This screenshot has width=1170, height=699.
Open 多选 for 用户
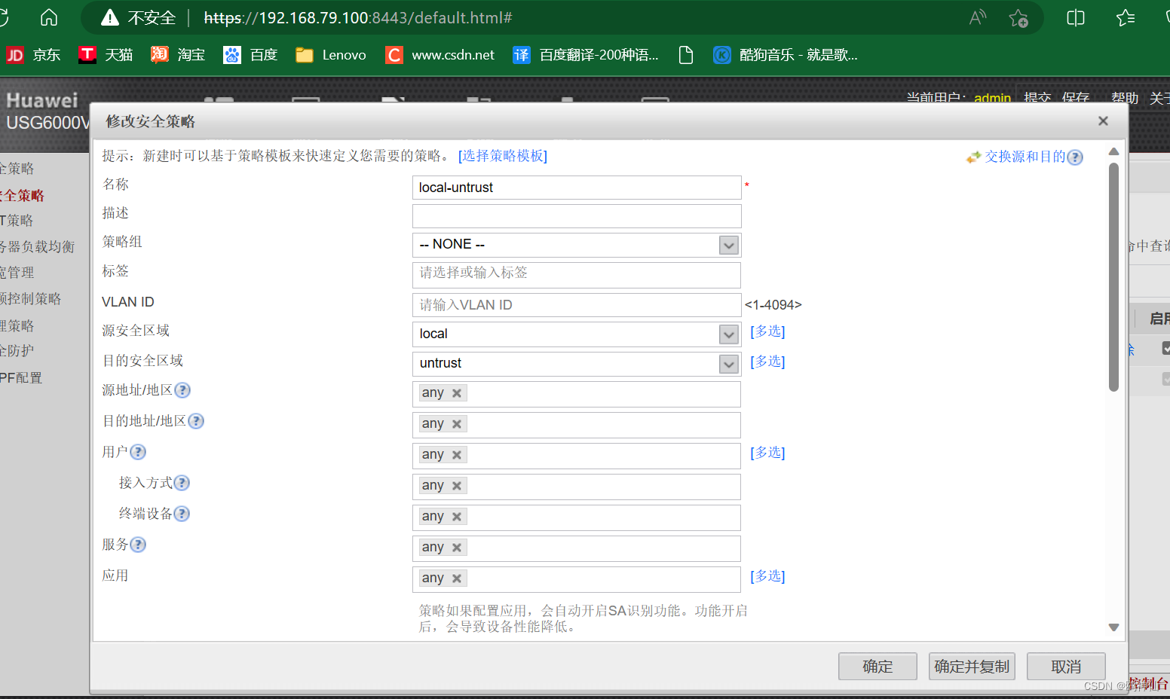pyautogui.click(x=767, y=453)
